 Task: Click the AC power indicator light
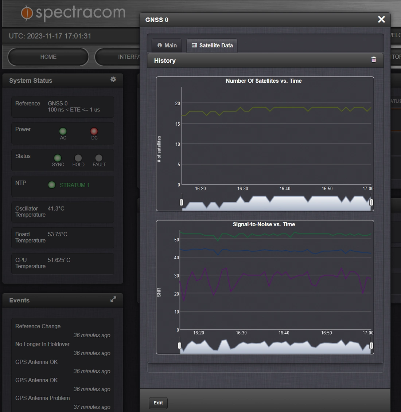tap(63, 131)
